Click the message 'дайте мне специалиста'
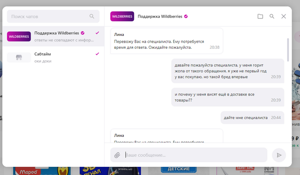 (x=252, y=118)
